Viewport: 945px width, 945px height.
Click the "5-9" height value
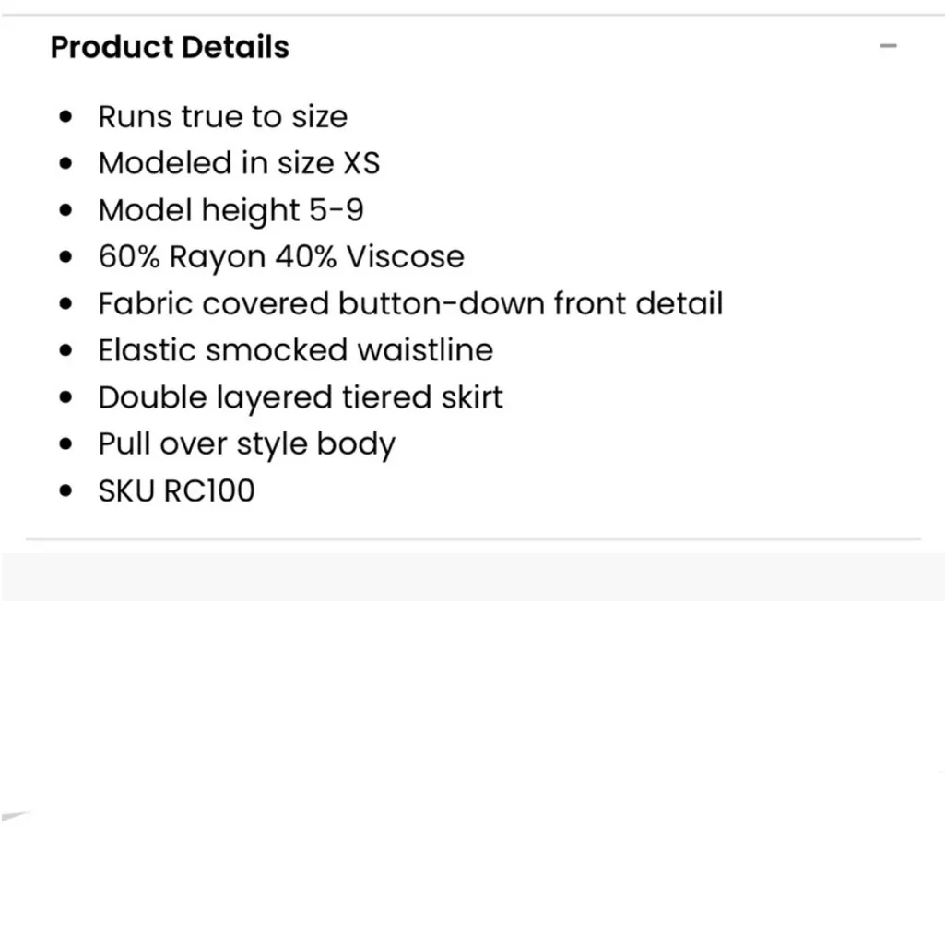336,210
